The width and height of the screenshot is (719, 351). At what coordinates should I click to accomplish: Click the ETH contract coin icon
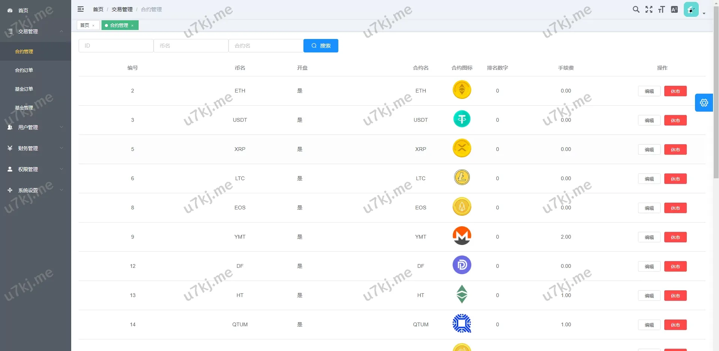(462, 90)
